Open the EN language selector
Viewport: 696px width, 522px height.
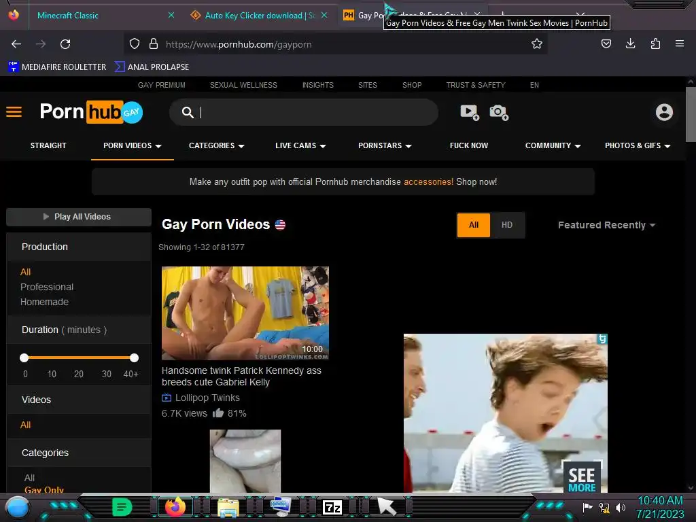click(x=534, y=85)
